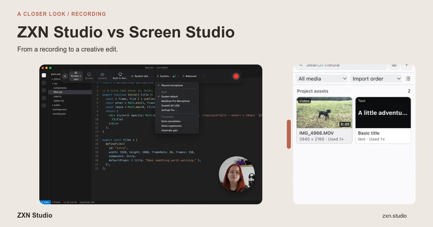Choose the Built-in Ret... display source
This screenshot has width=433, height=227.
tap(120, 76)
